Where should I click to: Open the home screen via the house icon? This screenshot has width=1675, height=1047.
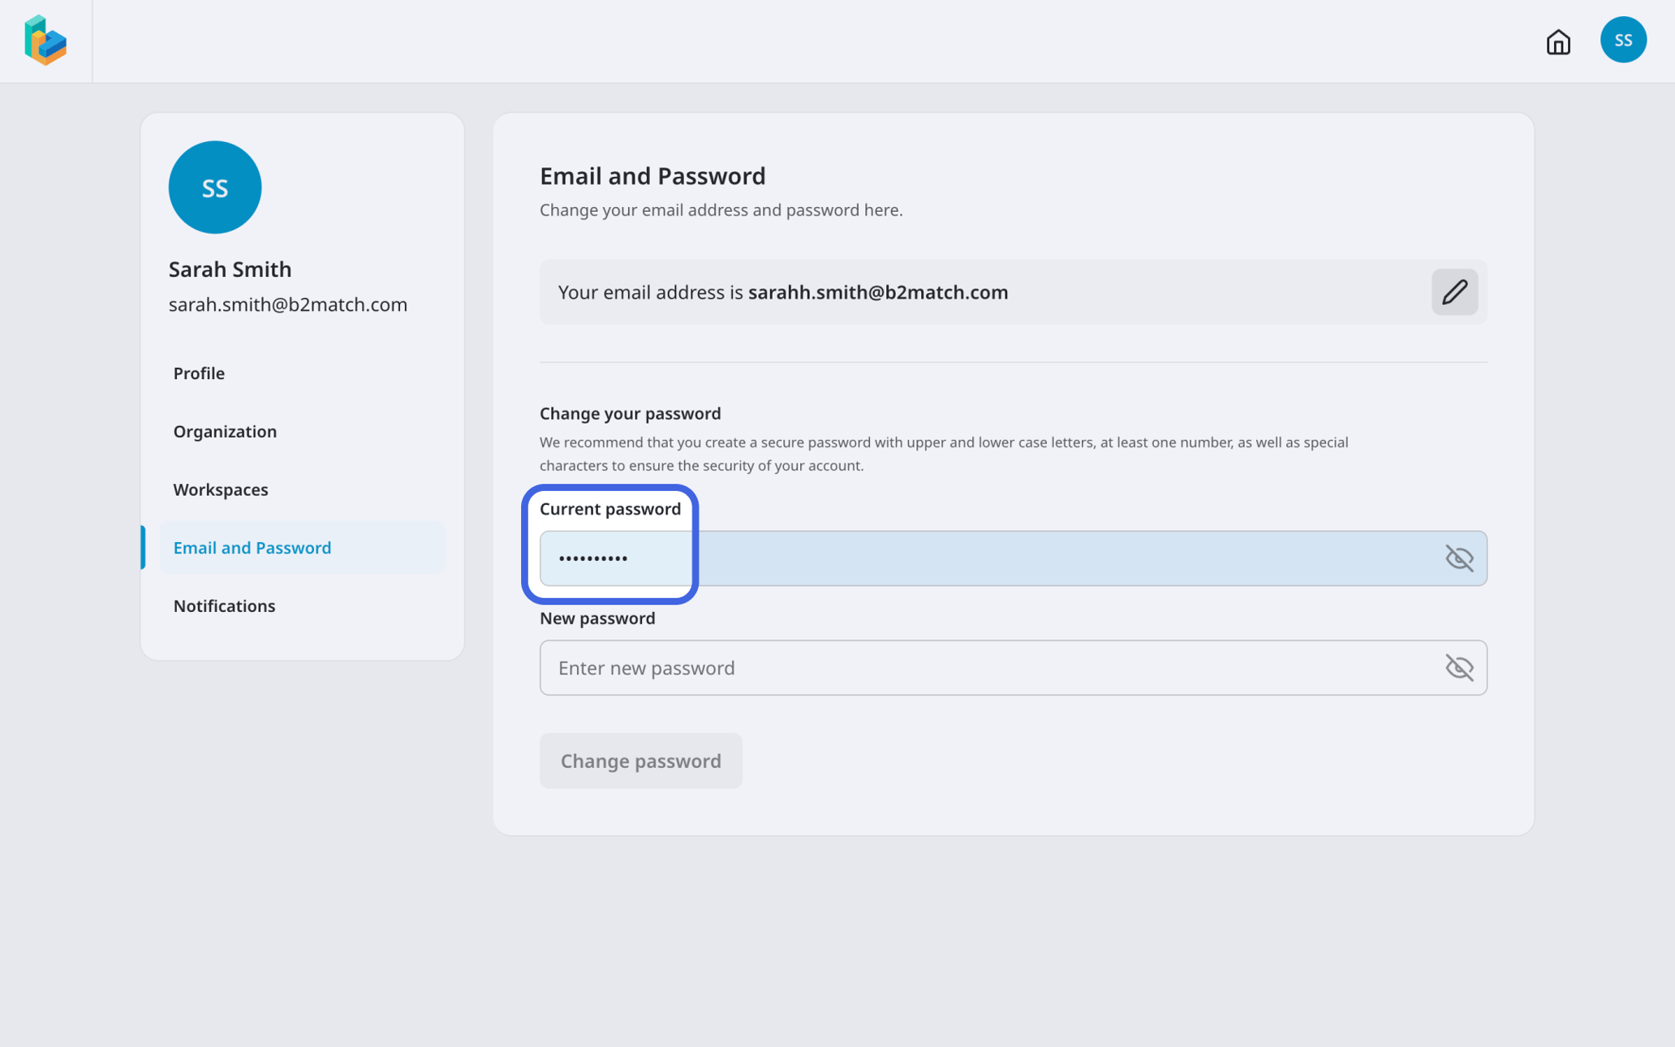[x=1557, y=42]
